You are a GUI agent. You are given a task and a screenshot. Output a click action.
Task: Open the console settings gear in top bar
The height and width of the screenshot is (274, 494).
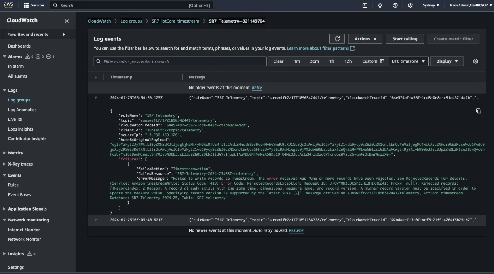410,5
